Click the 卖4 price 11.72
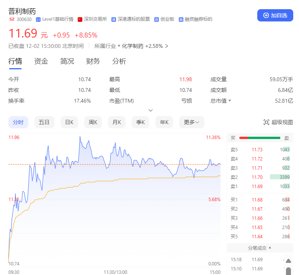 click(257, 159)
